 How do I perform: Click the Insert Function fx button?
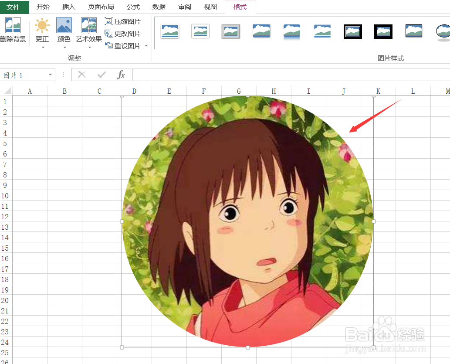pyautogui.click(x=121, y=75)
